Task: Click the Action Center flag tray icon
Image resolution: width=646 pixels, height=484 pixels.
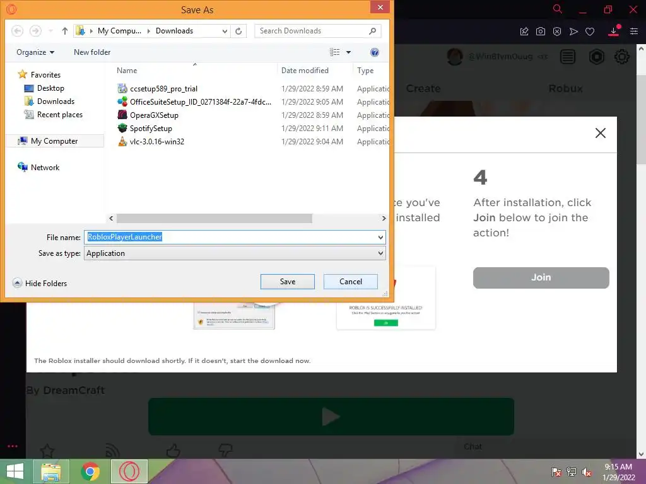Action: click(x=556, y=472)
